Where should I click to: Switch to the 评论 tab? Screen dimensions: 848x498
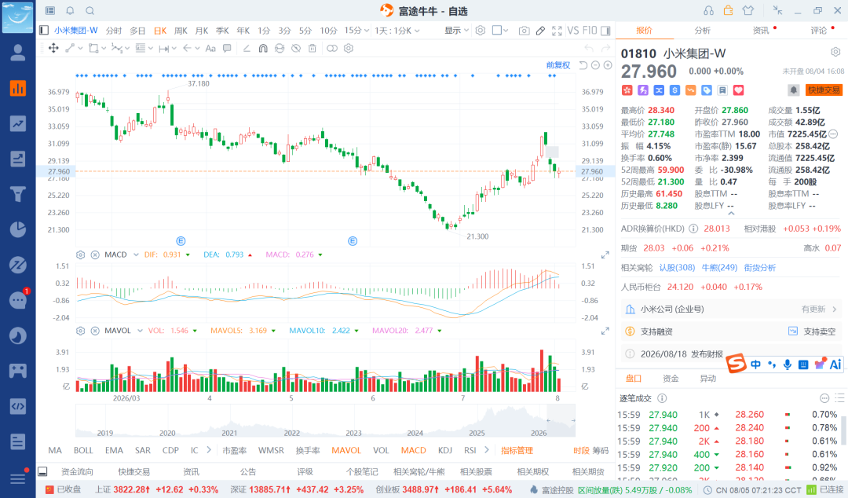(x=818, y=31)
